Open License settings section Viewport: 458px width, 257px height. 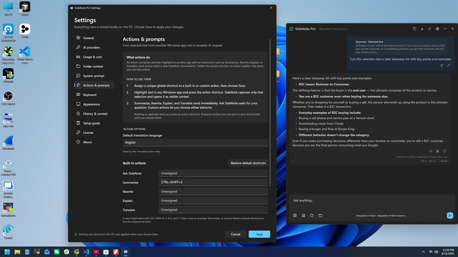click(x=94, y=133)
